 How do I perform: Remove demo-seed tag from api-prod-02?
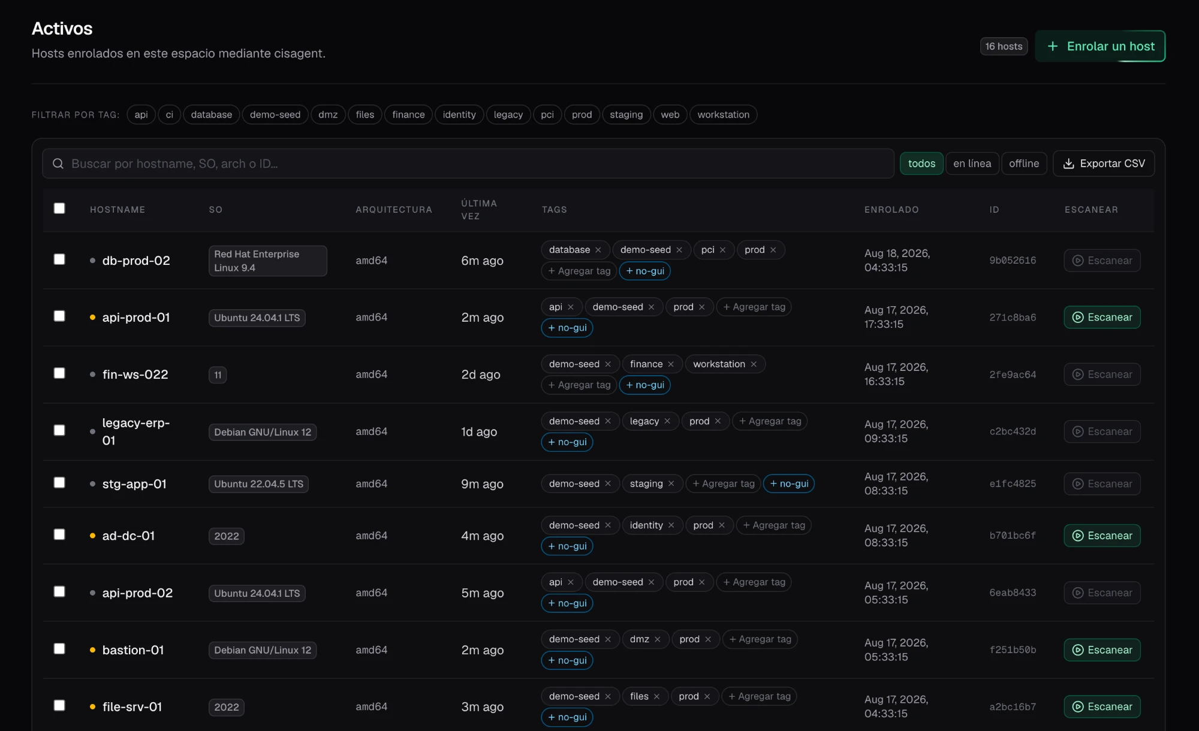tap(651, 582)
